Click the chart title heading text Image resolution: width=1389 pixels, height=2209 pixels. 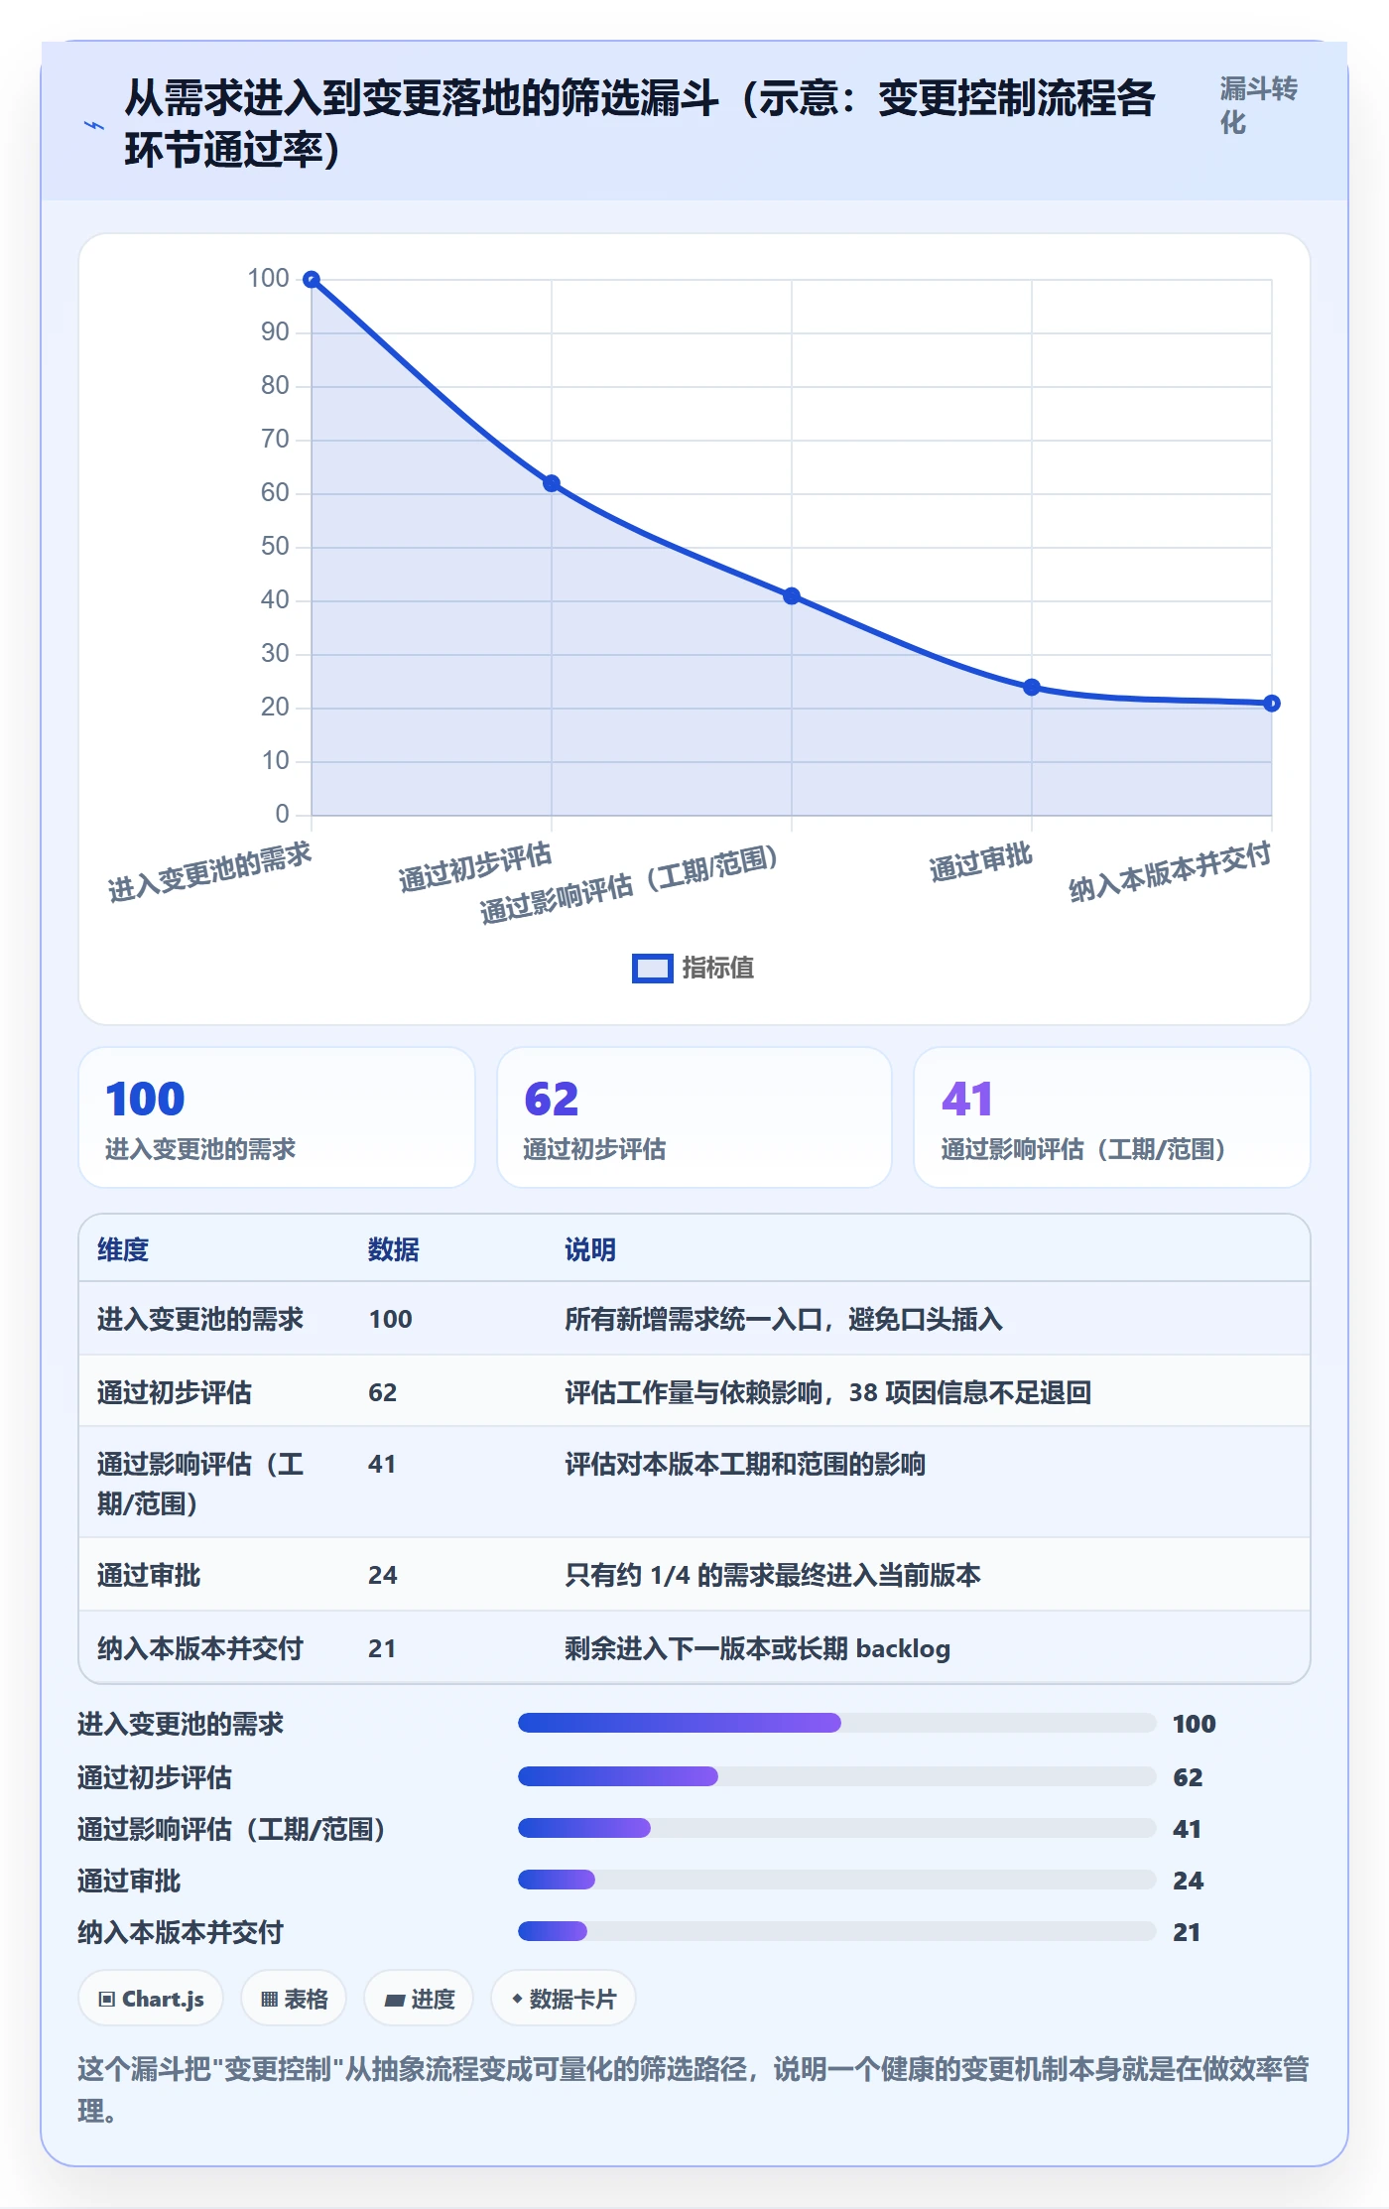[640, 124]
